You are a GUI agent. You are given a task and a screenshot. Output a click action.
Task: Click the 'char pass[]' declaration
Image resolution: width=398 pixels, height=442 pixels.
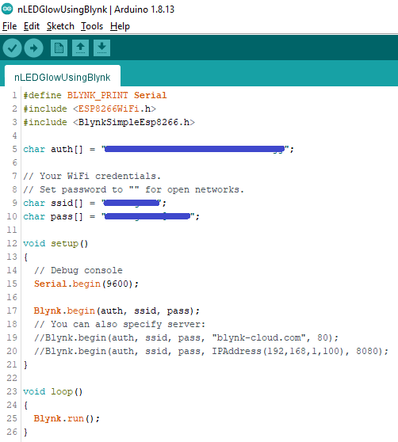click(111, 216)
